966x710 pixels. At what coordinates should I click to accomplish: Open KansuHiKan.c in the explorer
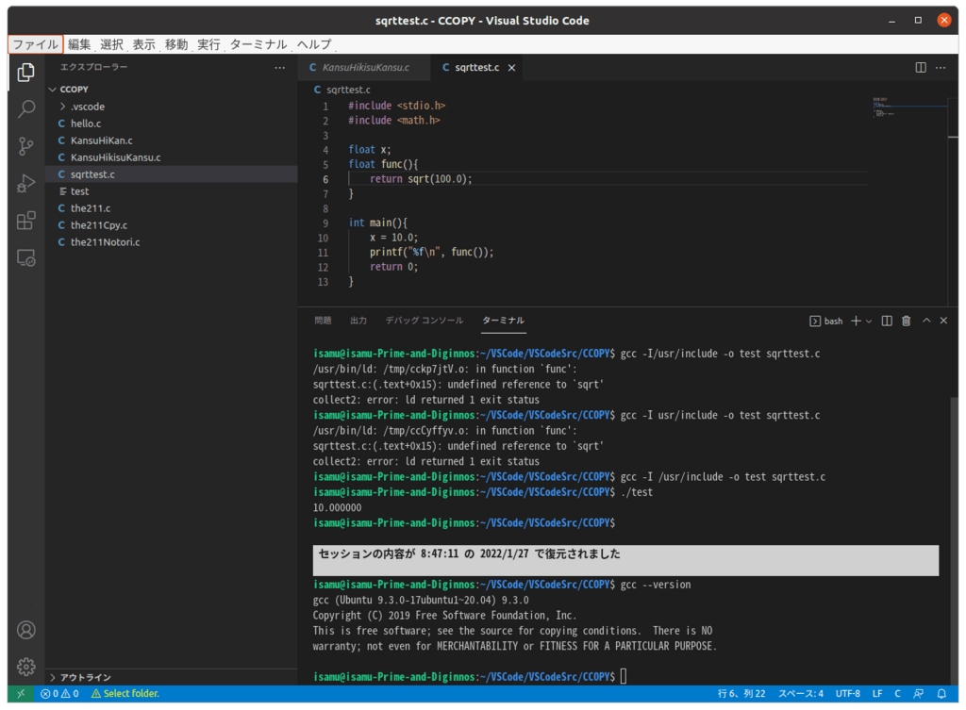pos(171,140)
